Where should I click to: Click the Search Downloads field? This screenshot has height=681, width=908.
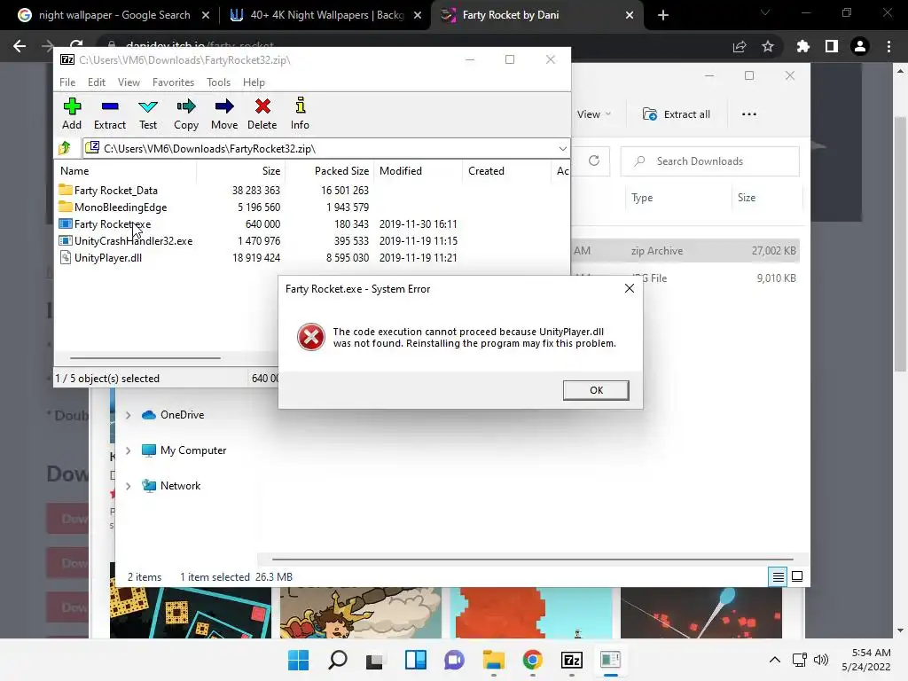tap(710, 161)
